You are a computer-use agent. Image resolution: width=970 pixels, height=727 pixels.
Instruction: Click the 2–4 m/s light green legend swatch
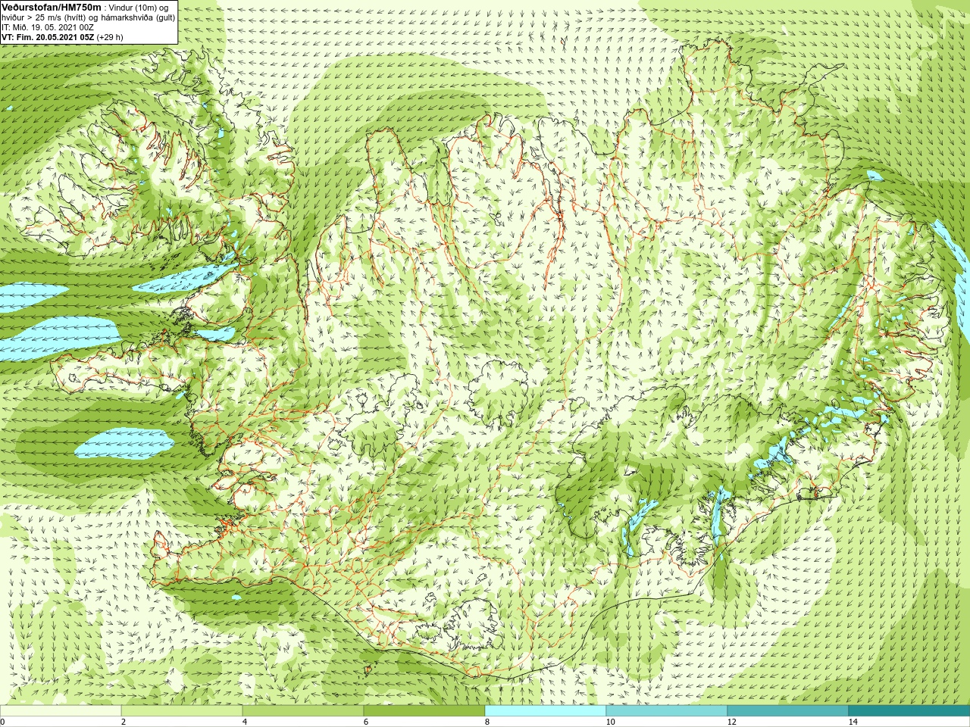pyautogui.click(x=182, y=711)
